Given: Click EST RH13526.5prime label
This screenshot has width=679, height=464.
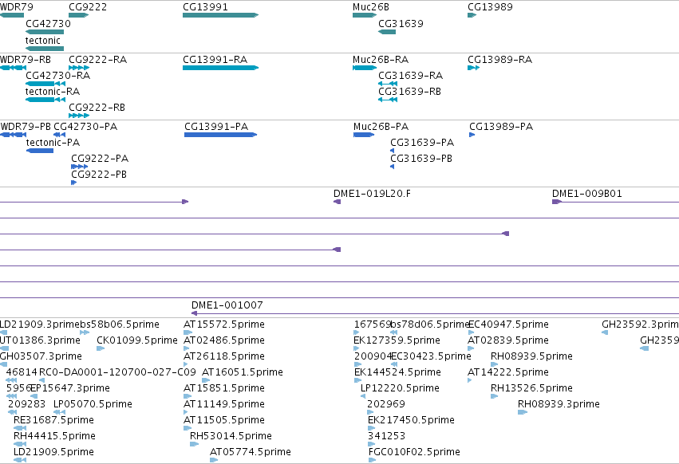Looking at the screenshot, I should (531, 388).
